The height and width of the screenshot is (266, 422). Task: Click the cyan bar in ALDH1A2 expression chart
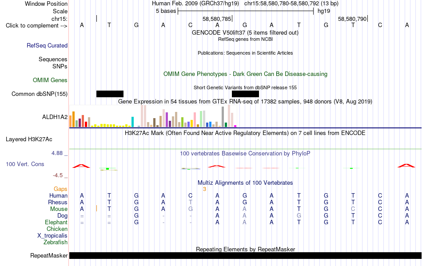(x=132, y=122)
